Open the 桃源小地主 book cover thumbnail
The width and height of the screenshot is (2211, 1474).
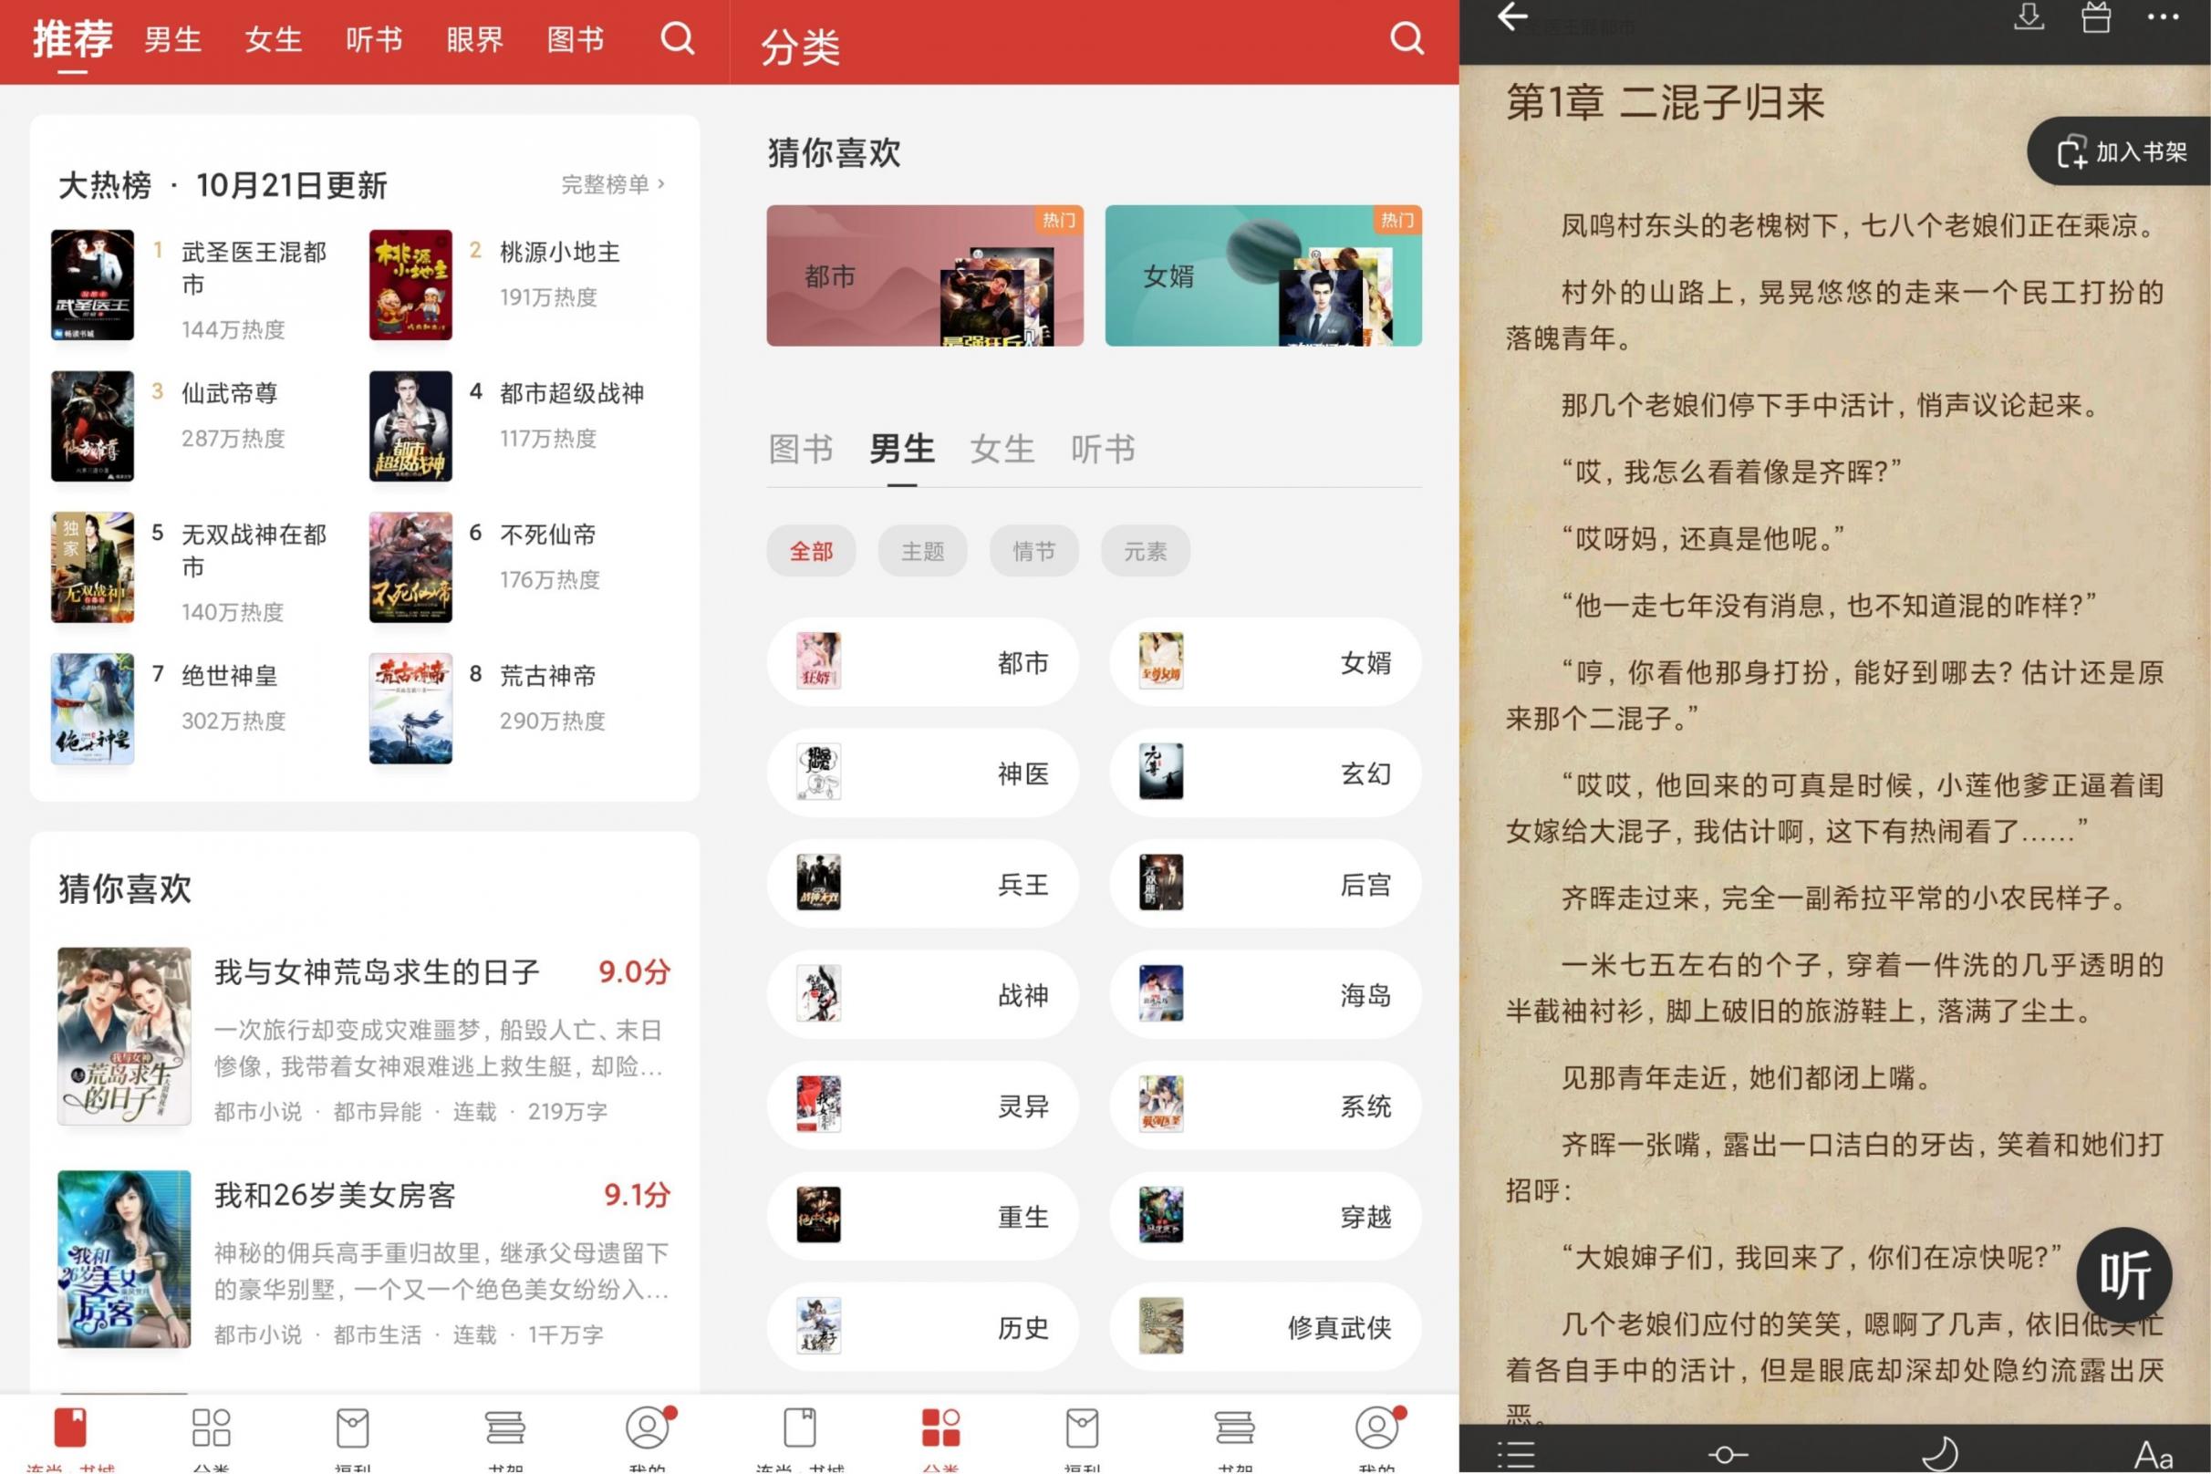(410, 285)
